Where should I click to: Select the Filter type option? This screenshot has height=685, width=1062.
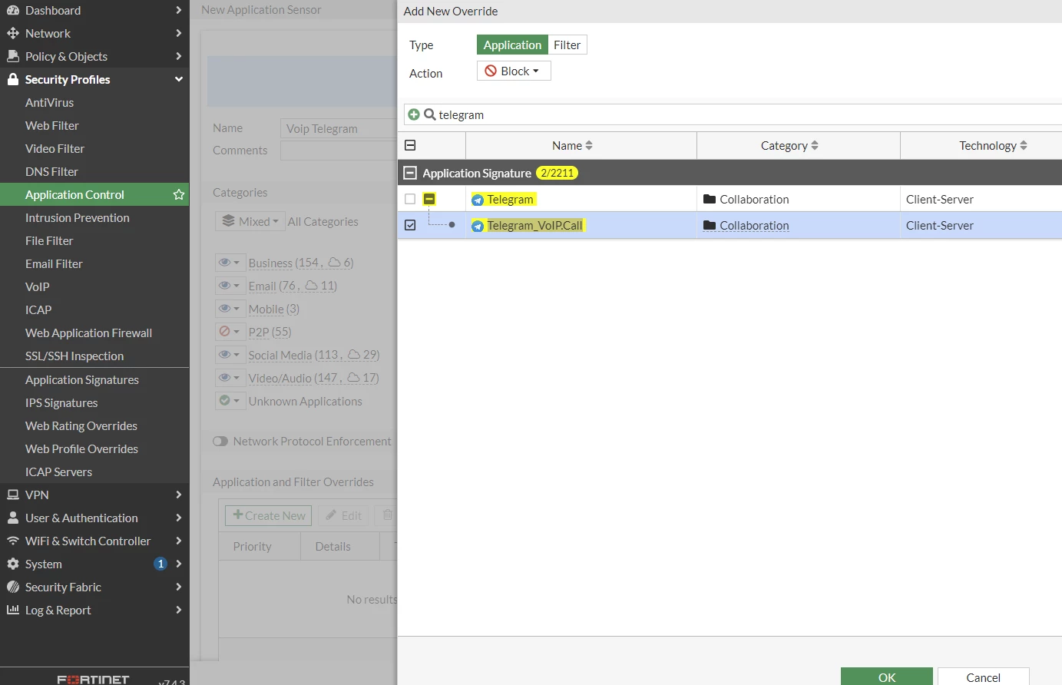[x=567, y=45]
